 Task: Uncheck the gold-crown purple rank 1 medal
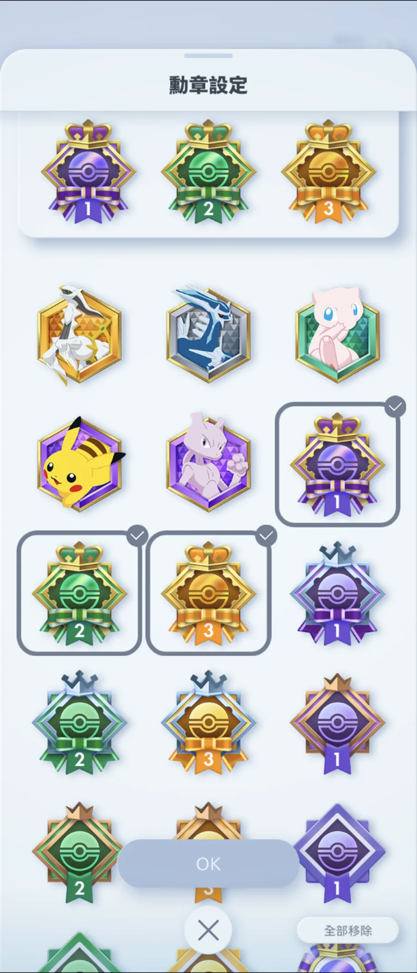338,464
